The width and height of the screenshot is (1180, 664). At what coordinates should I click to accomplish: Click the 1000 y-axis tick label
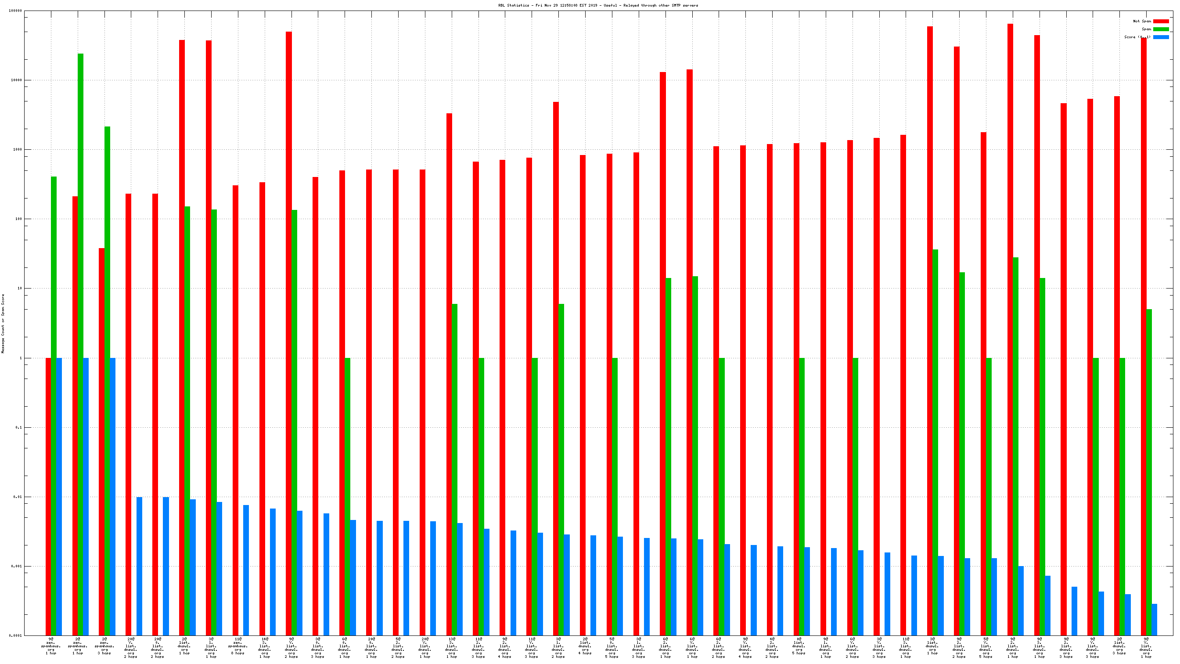[17, 149]
